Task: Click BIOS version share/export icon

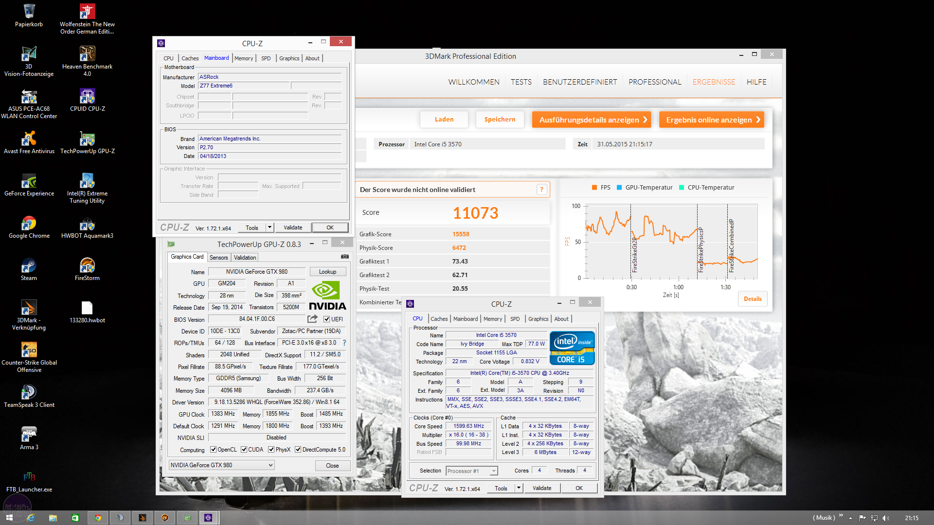Action: (x=312, y=319)
